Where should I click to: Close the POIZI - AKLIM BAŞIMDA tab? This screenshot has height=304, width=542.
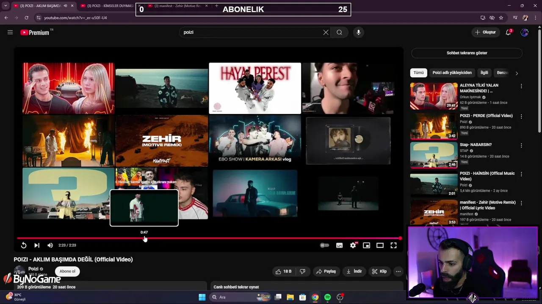(72, 6)
